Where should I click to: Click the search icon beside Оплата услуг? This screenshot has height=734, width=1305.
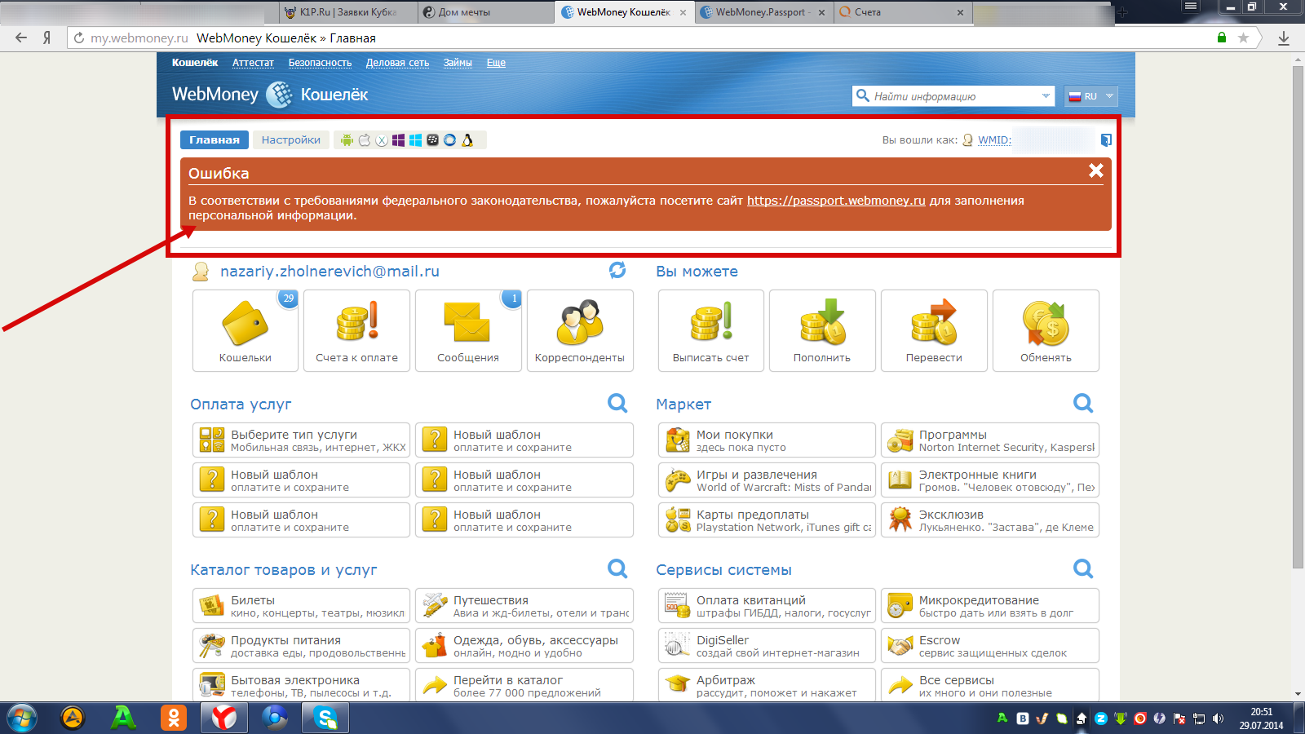pos(617,403)
